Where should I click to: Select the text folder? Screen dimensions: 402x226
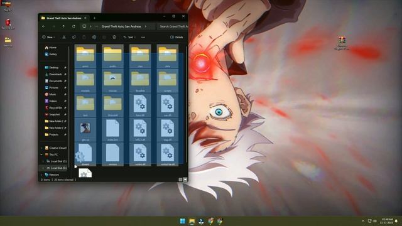85,105
